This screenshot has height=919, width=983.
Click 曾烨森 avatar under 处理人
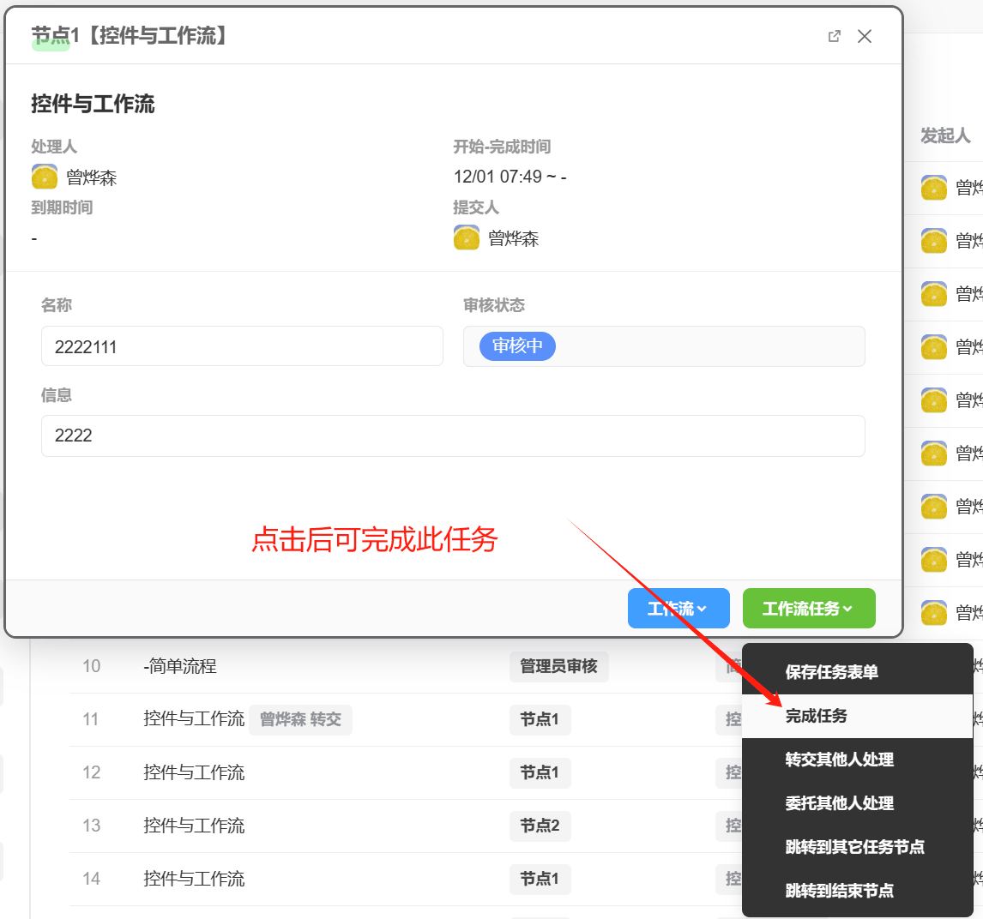tap(45, 177)
